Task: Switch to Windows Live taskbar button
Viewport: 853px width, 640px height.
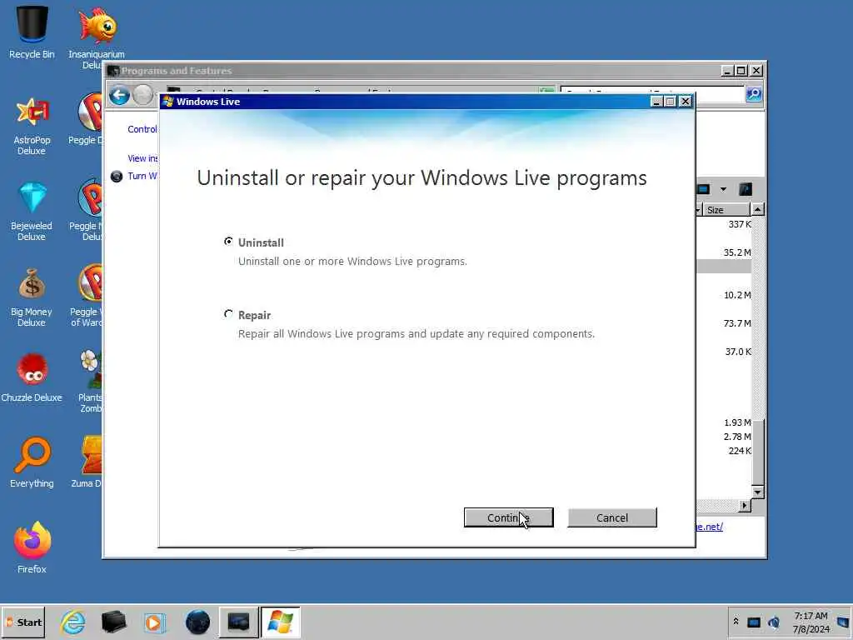Action: coord(280,622)
